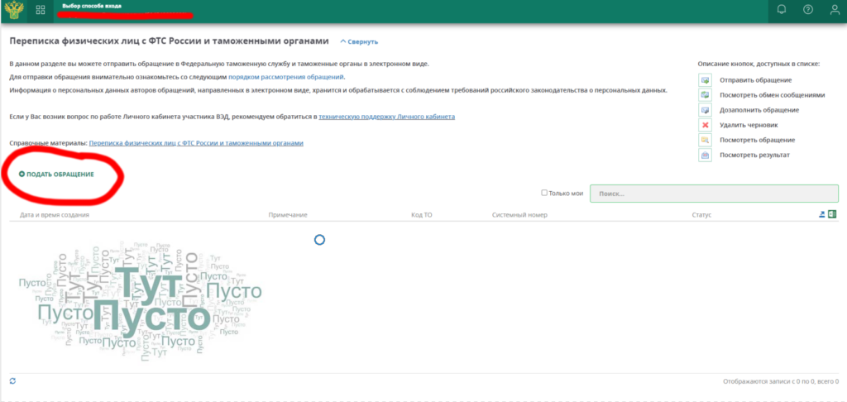The width and height of the screenshot is (847, 402).
Task: Collapse the section via 'Свернуть'
Action: tap(359, 41)
